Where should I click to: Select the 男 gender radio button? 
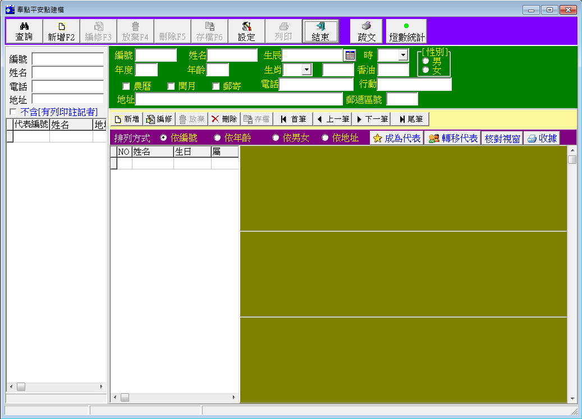click(425, 61)
